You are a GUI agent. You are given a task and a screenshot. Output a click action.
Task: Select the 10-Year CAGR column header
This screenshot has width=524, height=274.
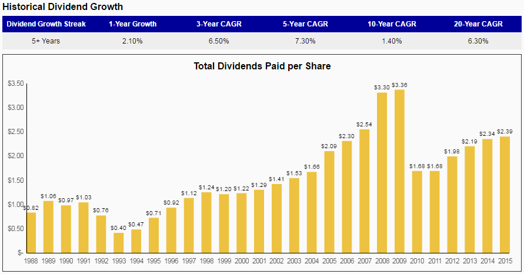point(391,24)
